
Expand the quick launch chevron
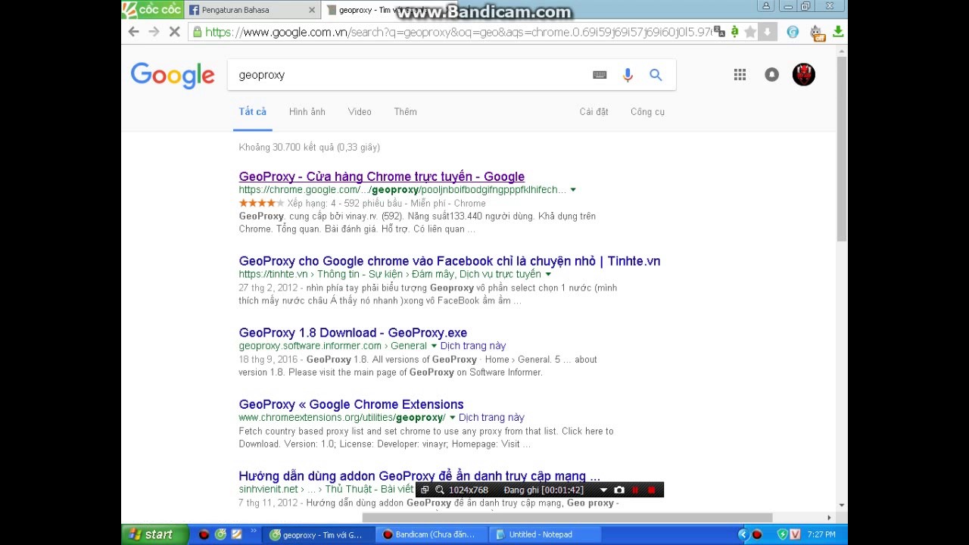point(253,531)
